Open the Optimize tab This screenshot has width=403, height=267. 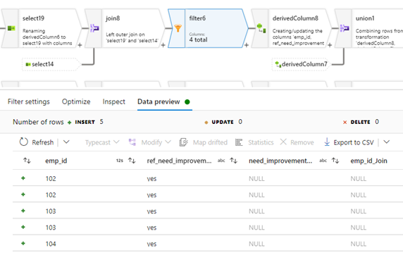76,101
